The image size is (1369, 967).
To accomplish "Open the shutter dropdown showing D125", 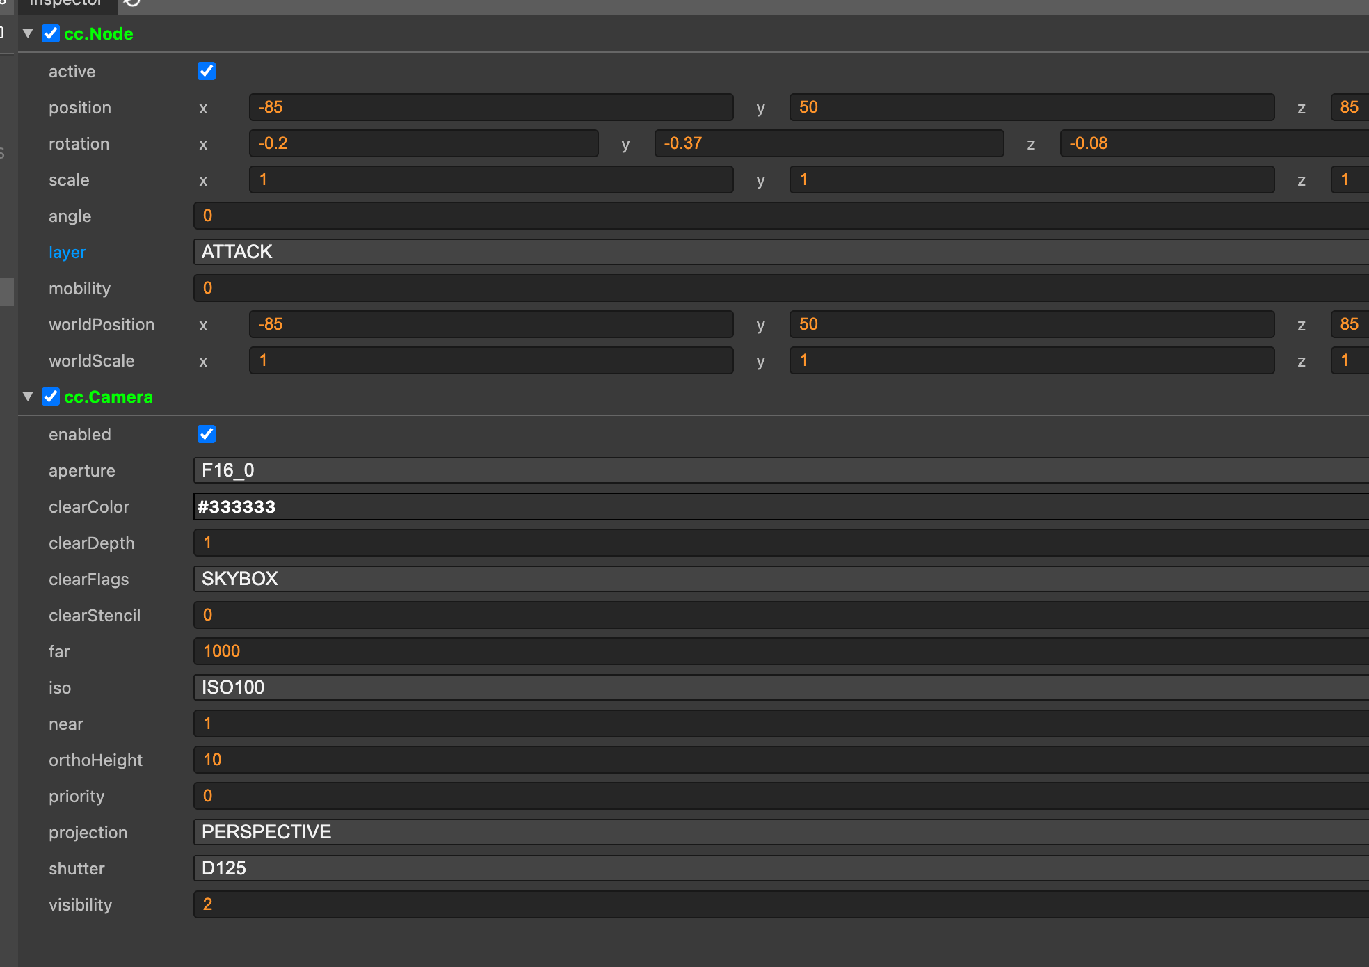I will click(x=779, y=868).
